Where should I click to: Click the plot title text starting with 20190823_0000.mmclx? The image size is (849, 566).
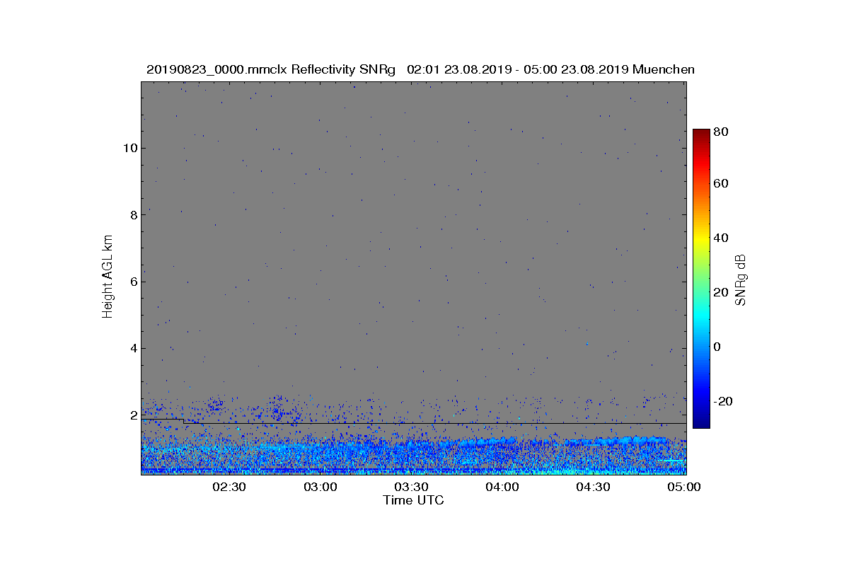pos(420,69)
